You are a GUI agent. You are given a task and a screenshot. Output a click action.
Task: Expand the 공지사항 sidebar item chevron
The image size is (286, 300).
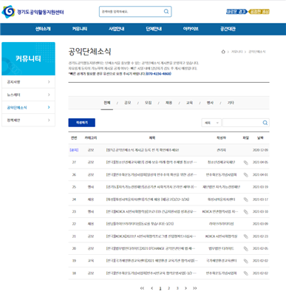pyautogui.click(x=49, y=82)
